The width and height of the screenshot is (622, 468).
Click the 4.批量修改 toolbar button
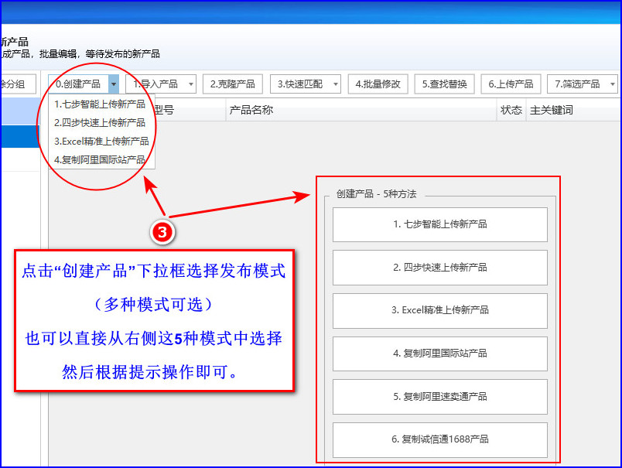tap(378, 84)
